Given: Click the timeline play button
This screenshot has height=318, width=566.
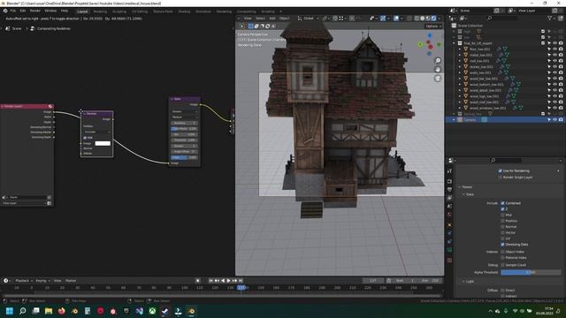Looking at the screenshot, I should pyautogui.click(x=228, y=281).
